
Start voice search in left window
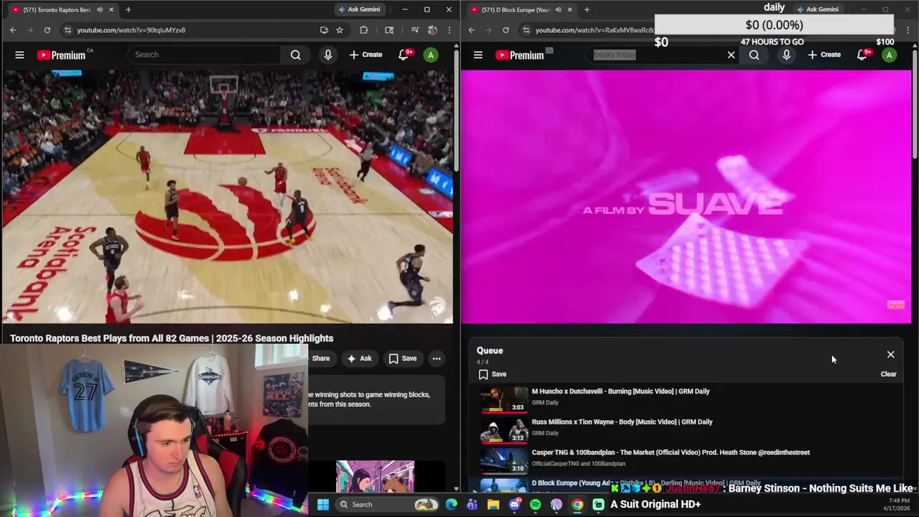coord(328,55)
